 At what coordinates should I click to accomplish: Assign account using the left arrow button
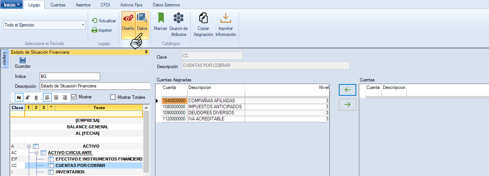click(348, 90)
